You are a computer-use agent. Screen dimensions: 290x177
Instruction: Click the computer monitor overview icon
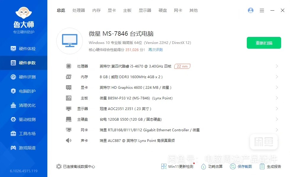pyautogui.click(x=70, y=41)
